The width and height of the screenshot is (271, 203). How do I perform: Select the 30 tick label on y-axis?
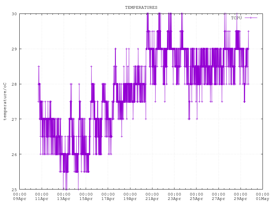pyautogui.click(x=14, y=14)
